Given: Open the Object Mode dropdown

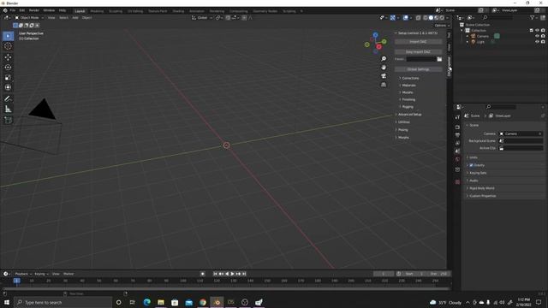Looking at the screenshot, I should coord(29,18).
